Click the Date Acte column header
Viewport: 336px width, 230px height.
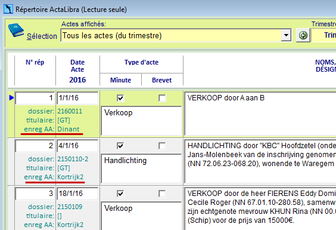click(x=77, y=66)
